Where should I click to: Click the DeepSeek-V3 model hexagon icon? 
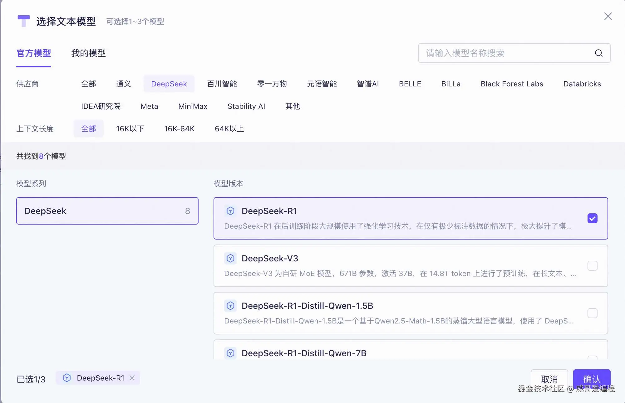[x=230, y=258]
